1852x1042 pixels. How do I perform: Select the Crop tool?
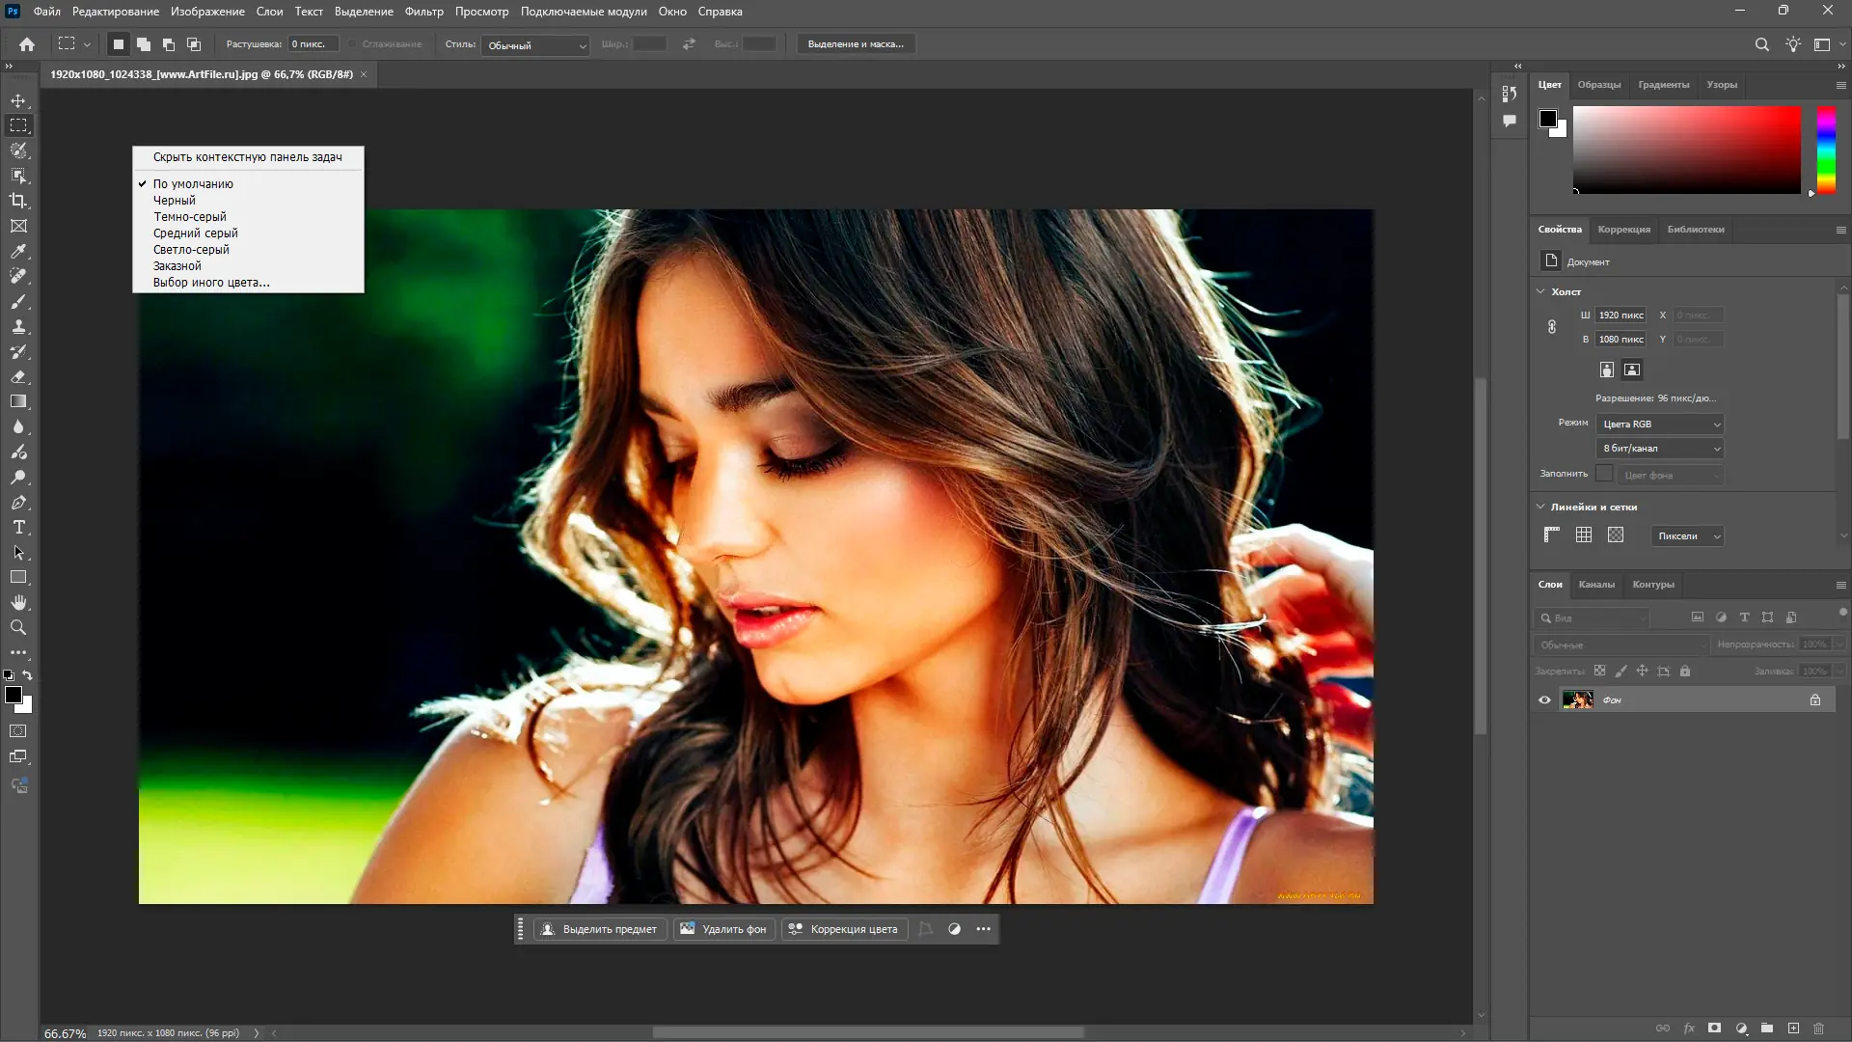tap(18, 201)
